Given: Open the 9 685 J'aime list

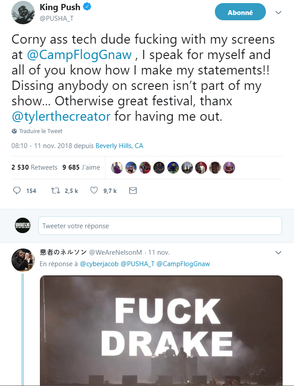Looking at the screenshot, I should tap(81, 167).
